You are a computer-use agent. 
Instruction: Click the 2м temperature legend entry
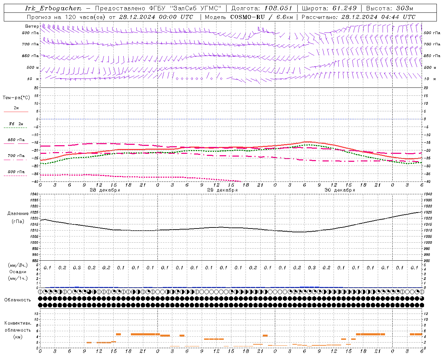pyautogui.click(x=16, y=108)
